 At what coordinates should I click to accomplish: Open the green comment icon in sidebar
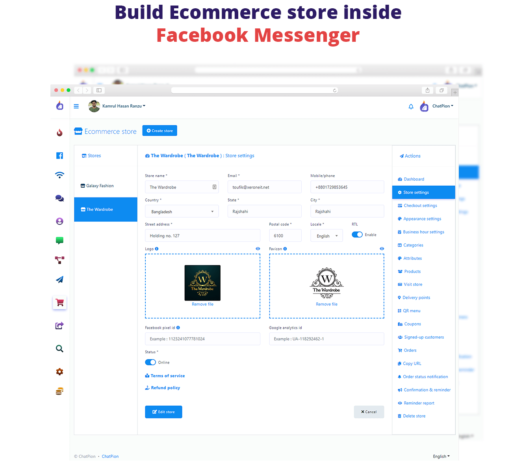pyautogui.click(x=59, y=241)
